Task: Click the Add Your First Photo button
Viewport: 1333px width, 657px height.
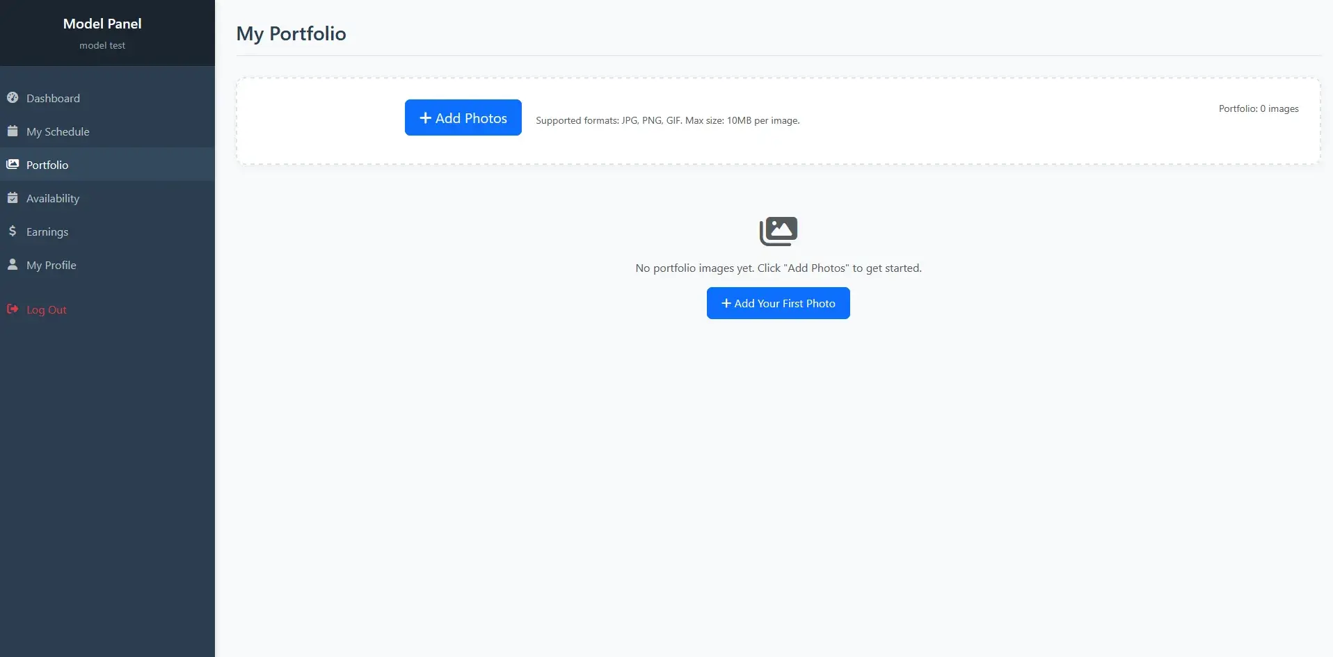Action: point(778,303)
